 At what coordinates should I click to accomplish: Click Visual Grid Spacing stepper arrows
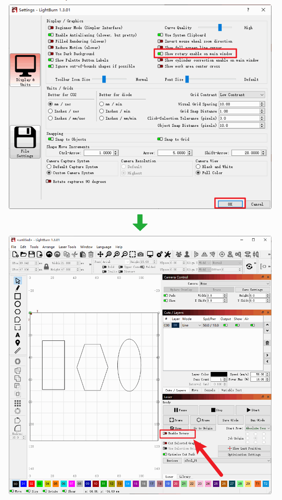262,104
